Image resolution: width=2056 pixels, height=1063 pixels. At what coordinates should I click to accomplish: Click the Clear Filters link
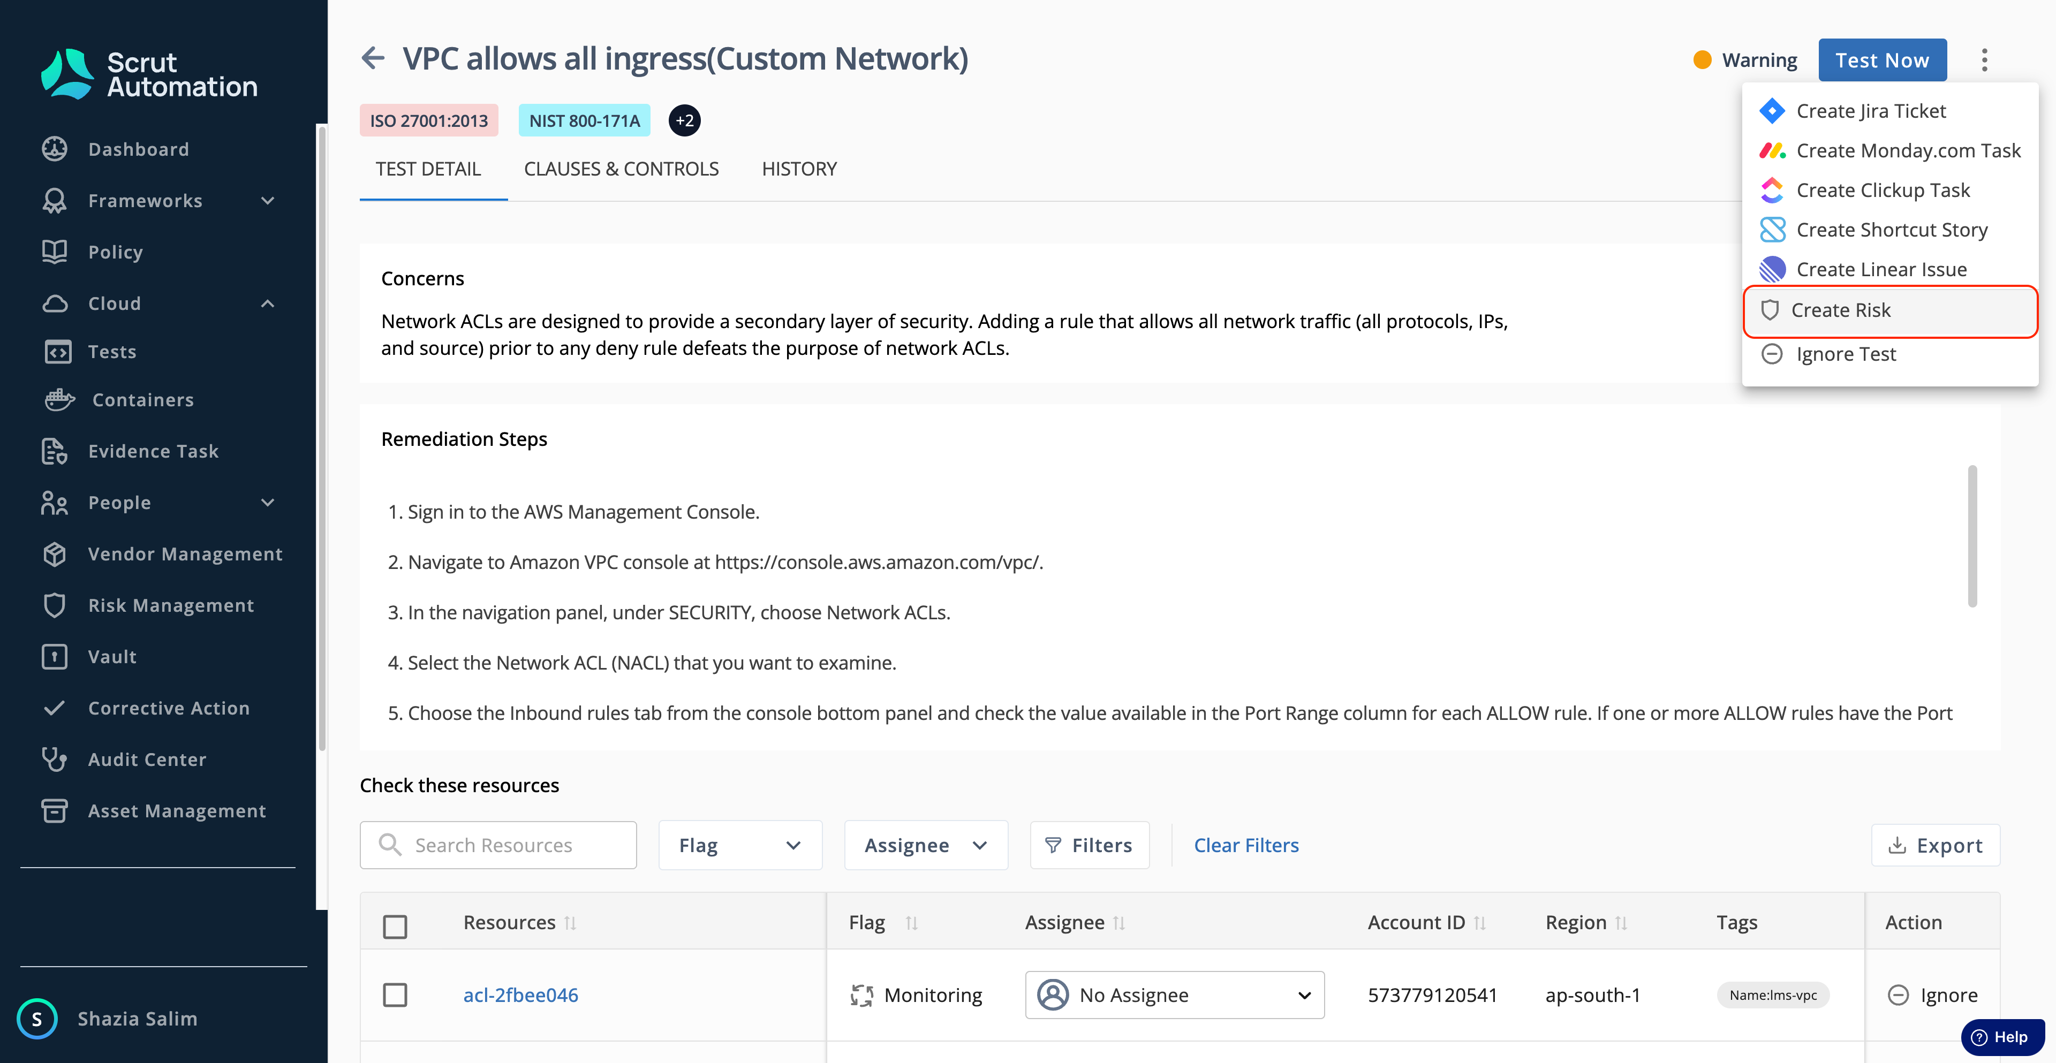pyautogui.click(x=1246, y=845)
